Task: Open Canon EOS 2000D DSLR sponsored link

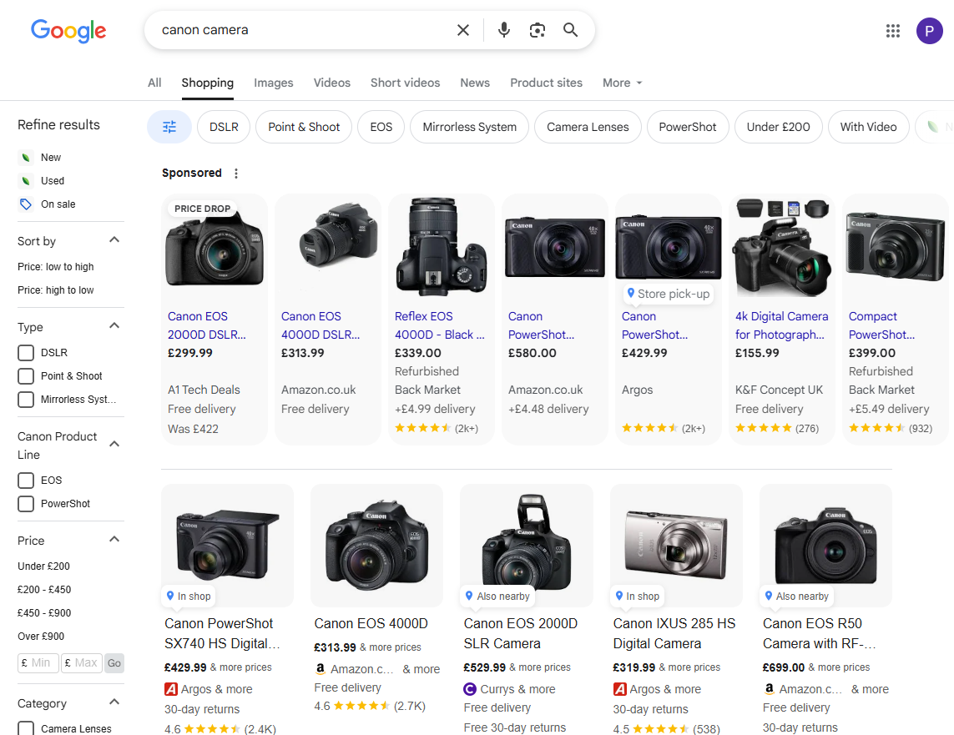Action: pyautogui.click(x=207, y=325)
